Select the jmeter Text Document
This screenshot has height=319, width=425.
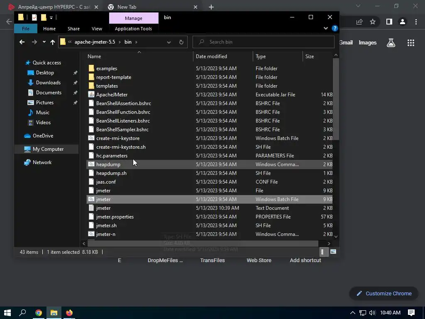(x=103, y=208)
